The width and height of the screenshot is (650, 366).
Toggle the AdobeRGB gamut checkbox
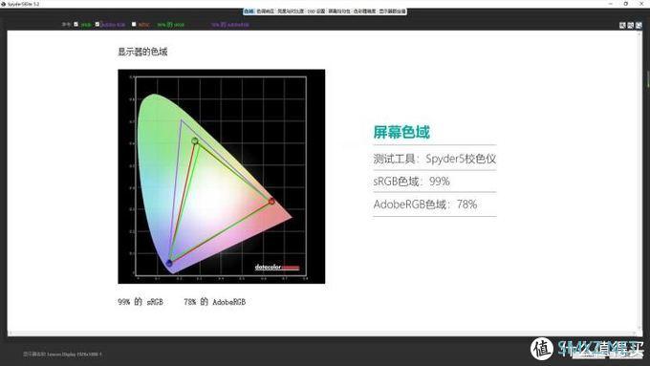click(97, 24)
